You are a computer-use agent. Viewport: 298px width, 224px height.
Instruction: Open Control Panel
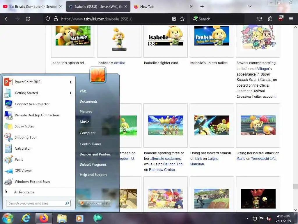pos(90,144)
